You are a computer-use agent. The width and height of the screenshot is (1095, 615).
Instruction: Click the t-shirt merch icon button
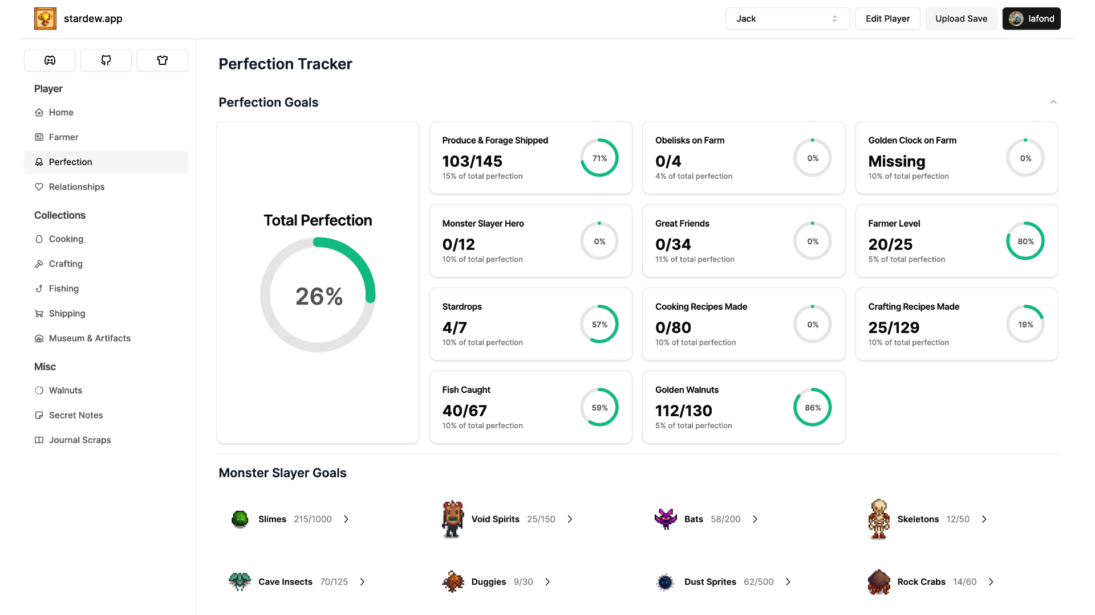(x=163, y=60)
